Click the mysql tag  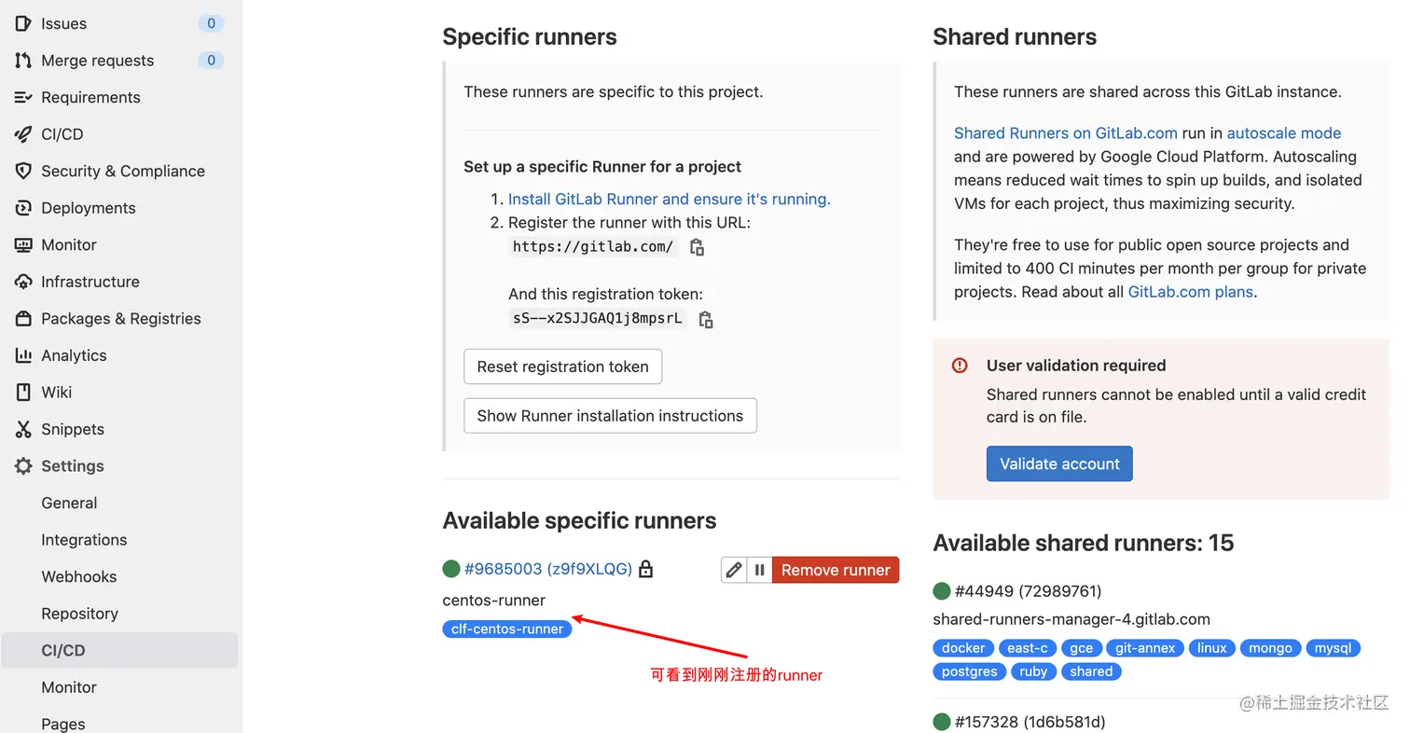1333,648
